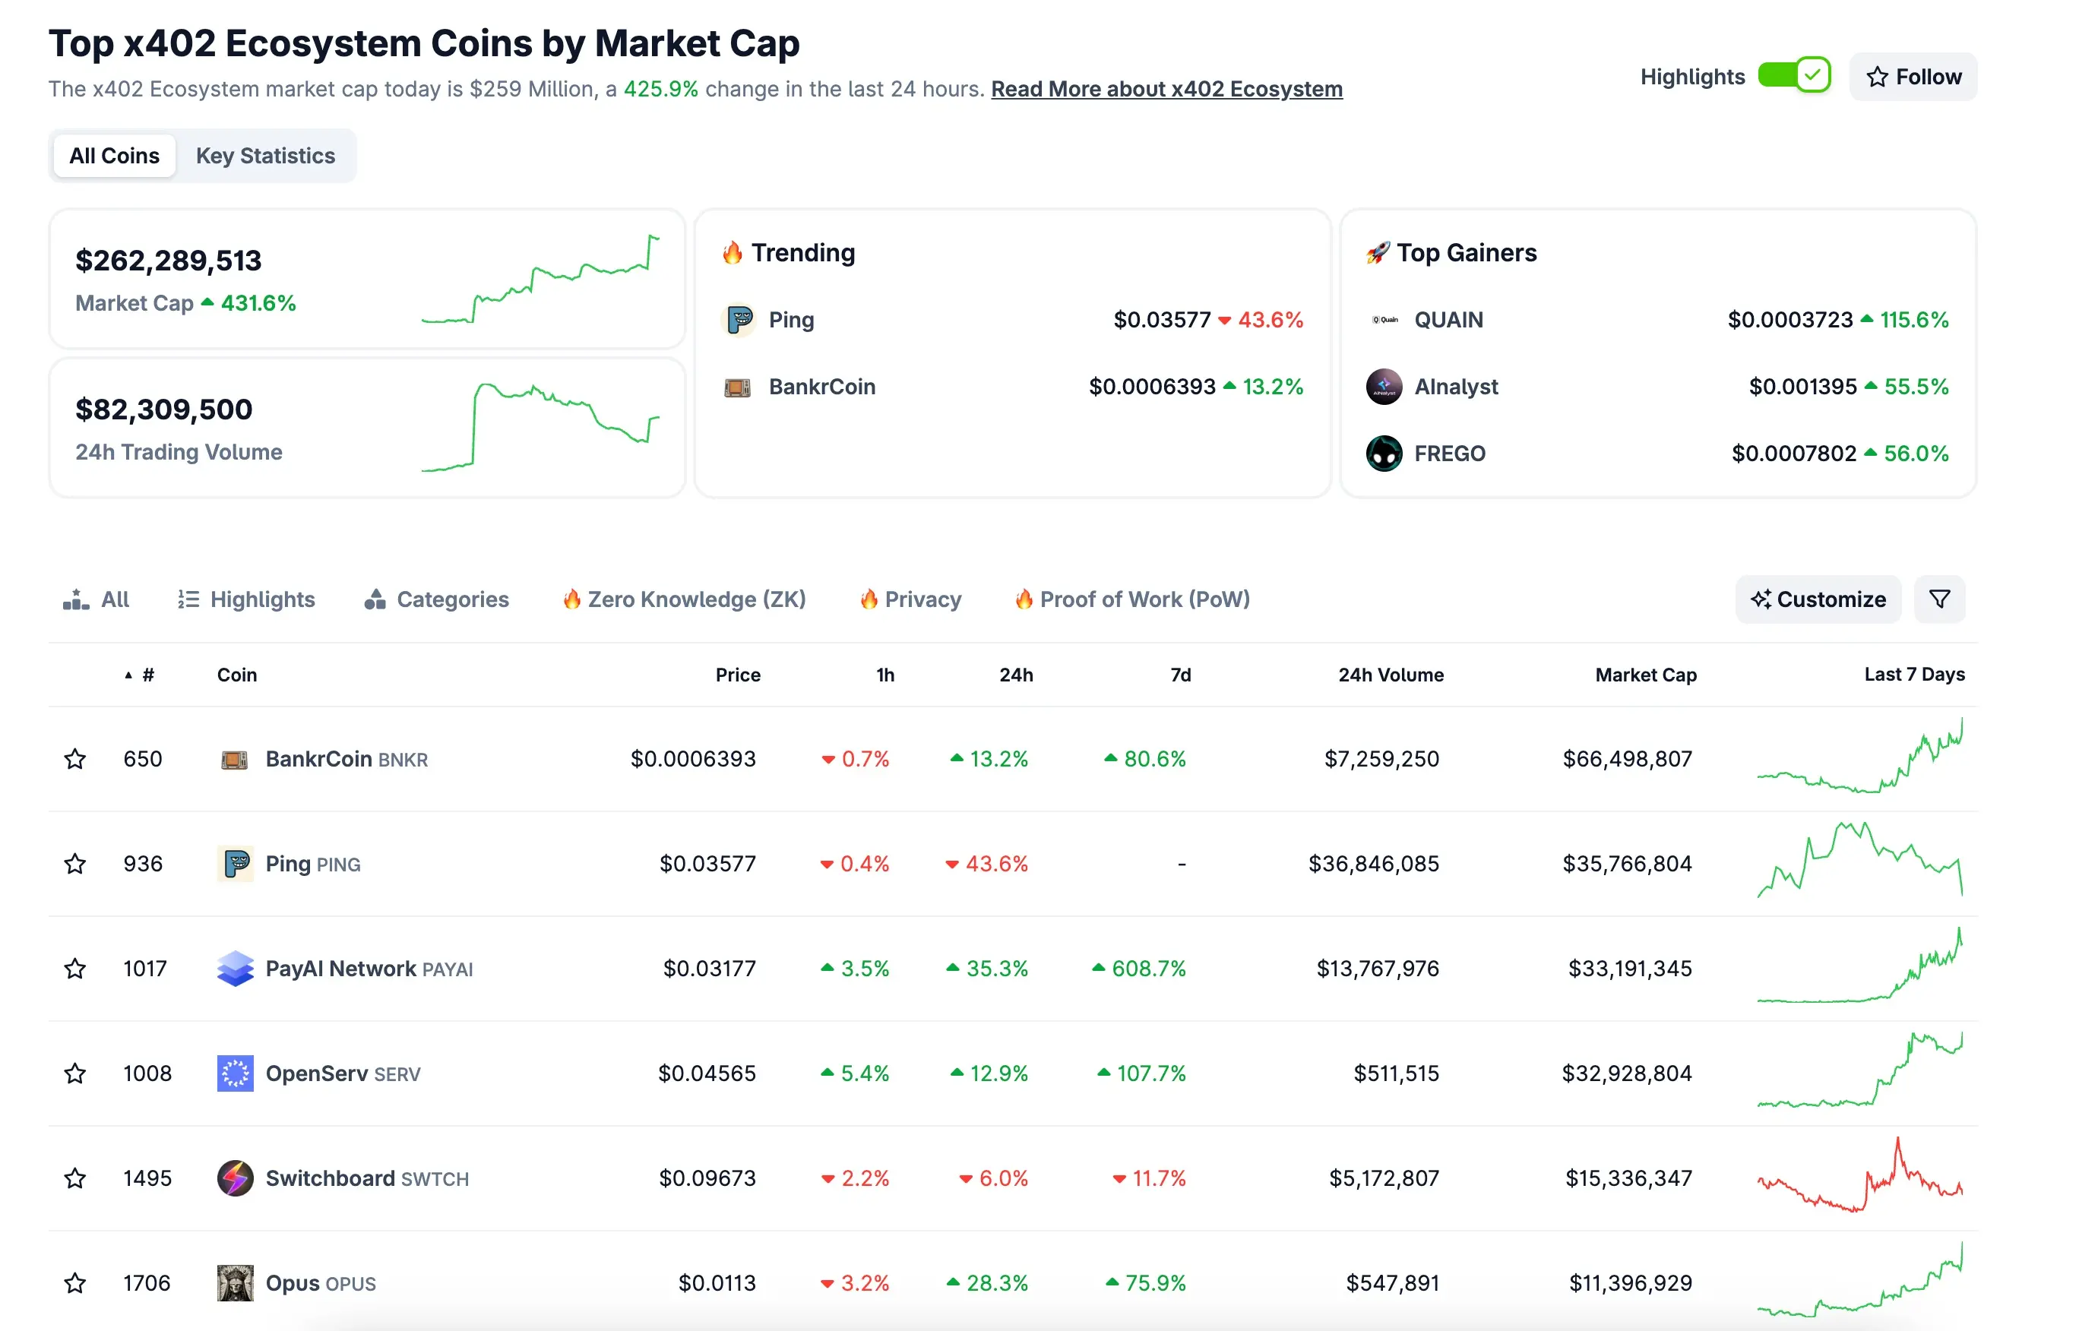Open Read More about x402 Ecosystem link
This screenshot has width=2079, height=1331.
1166,89
